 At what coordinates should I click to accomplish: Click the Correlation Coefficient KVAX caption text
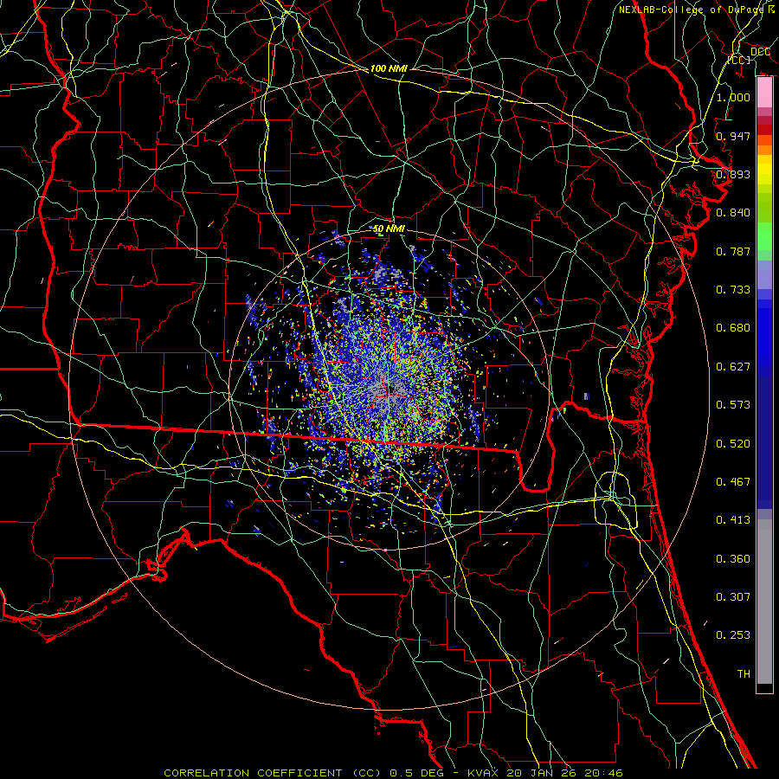coord(393,773)
